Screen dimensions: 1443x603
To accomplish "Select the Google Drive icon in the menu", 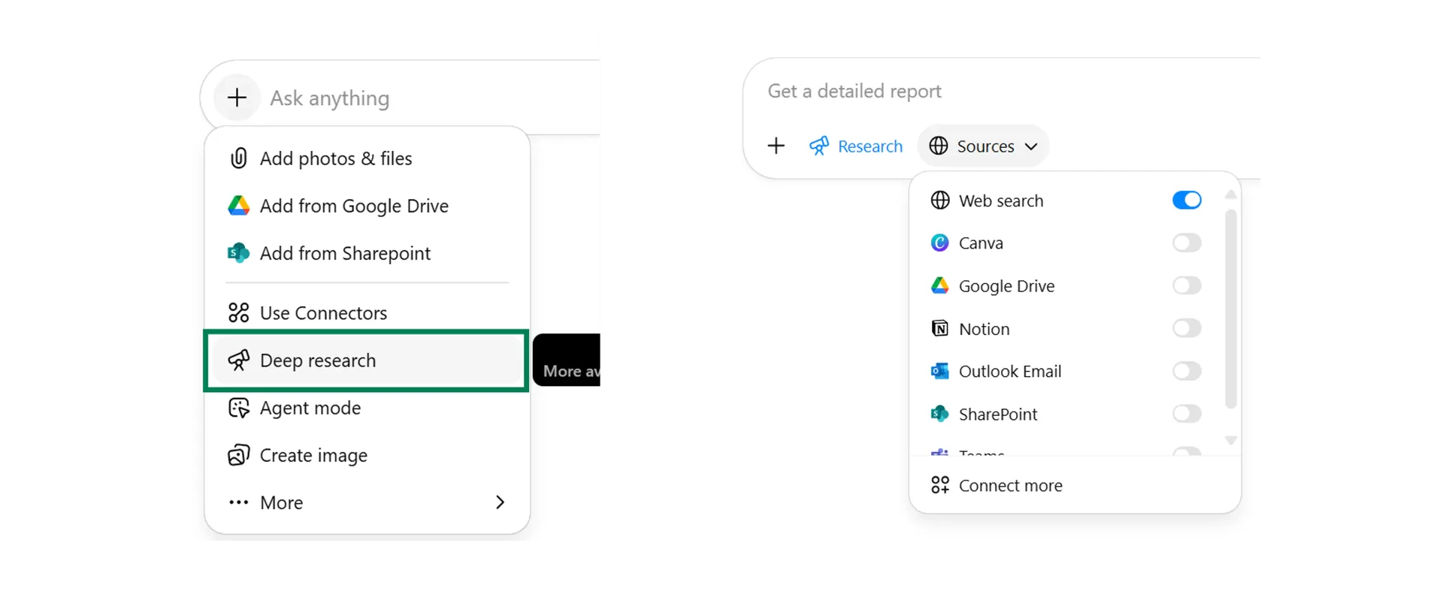I will click(x=237, y=206).
